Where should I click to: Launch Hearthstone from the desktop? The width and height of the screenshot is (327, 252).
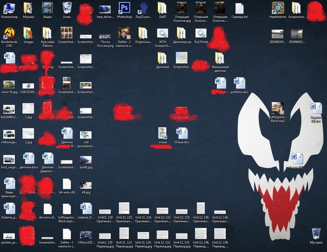(277, 8)
